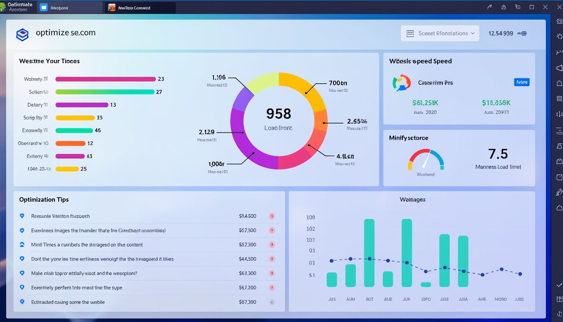Click the colorful Caestrim Prs logo icon
Image resolution: width=563 pixels, height=322 pixels.
[x=401, y=83]
